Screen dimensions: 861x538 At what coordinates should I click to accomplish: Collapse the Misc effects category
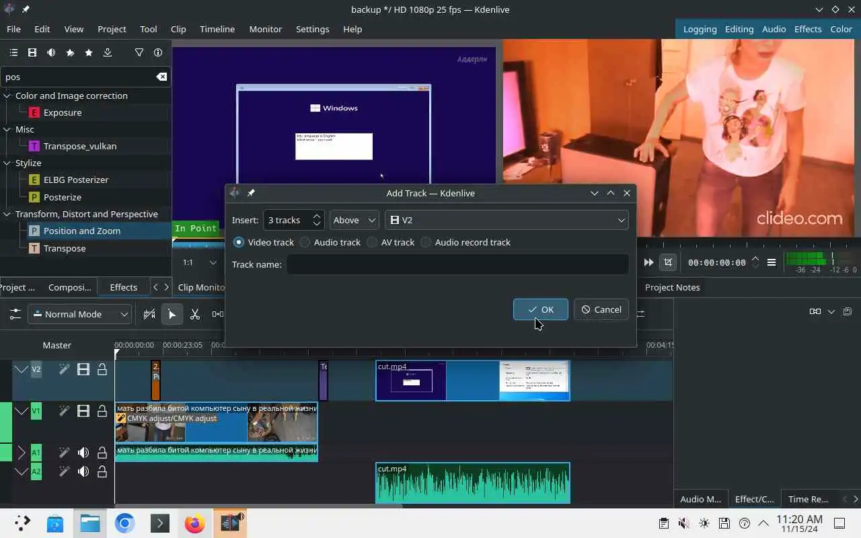[x=7, y=129]
